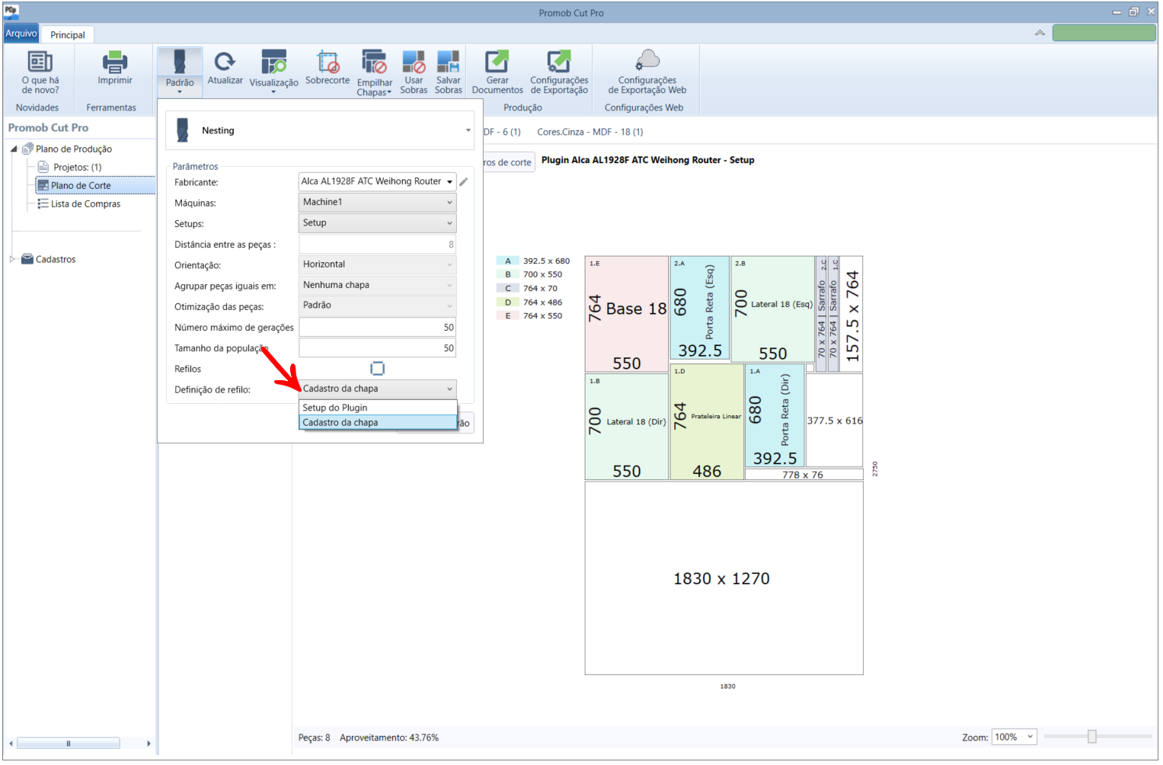
Task: Choose 'Setup do Plugin' from the list
Action: coord(378,408)
